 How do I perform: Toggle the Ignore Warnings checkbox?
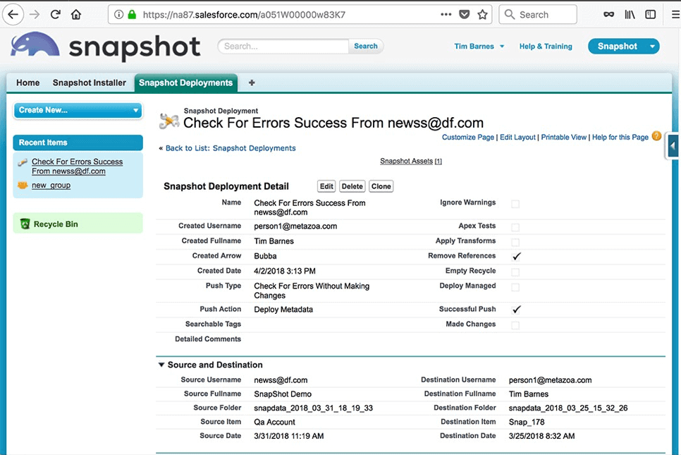515,204
